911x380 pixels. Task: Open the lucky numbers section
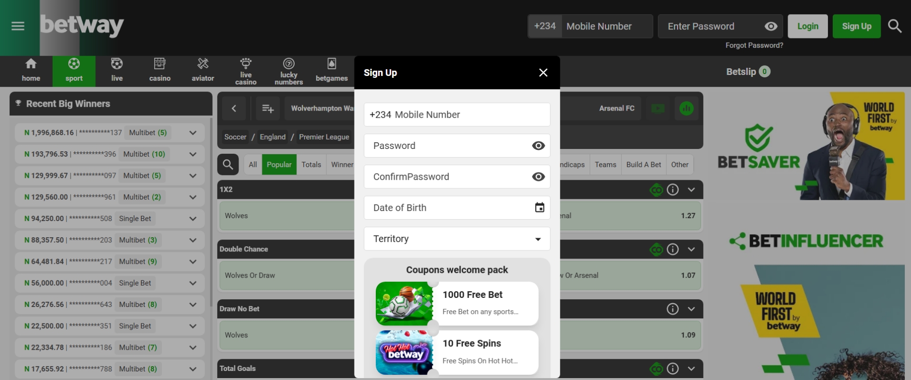tap(288, 71)
